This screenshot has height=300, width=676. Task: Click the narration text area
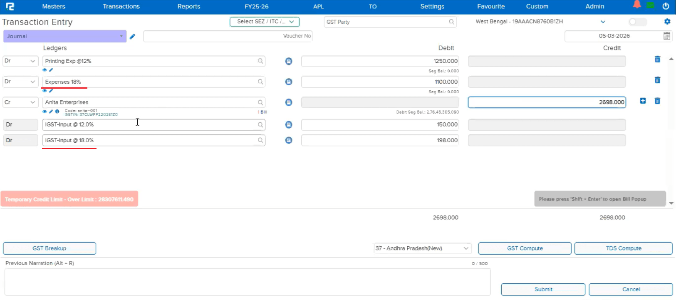[x=248, y=282]
